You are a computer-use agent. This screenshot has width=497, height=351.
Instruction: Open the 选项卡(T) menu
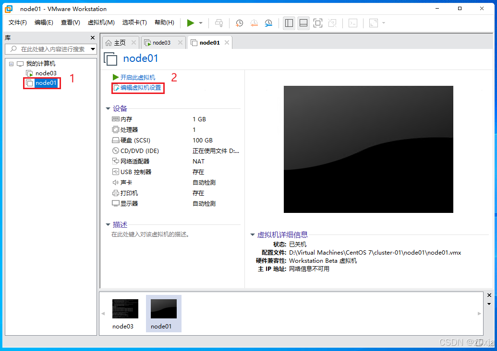pyautogui.click(x=134, y=23)
